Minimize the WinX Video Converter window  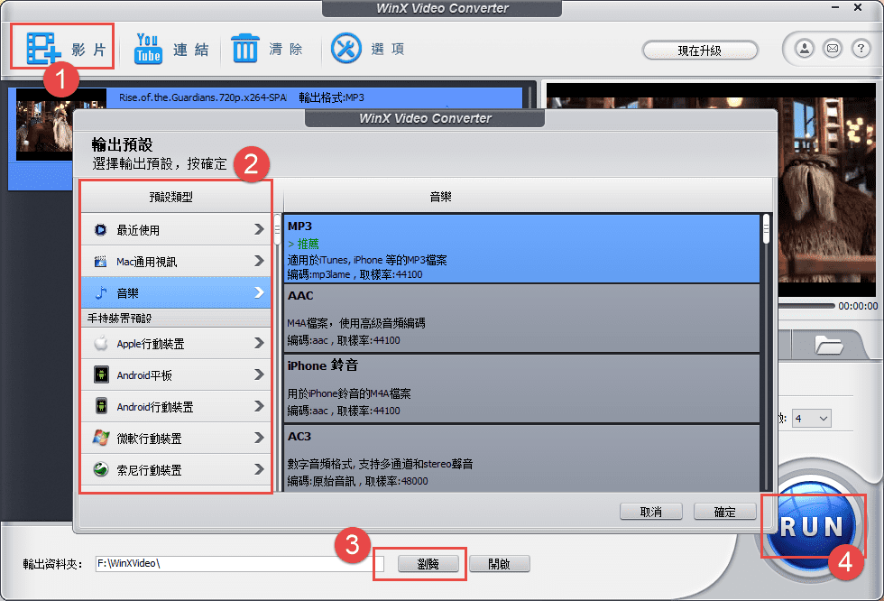click(835, 7)
